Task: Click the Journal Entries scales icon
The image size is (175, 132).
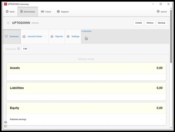Action: (x=24, y=36)
